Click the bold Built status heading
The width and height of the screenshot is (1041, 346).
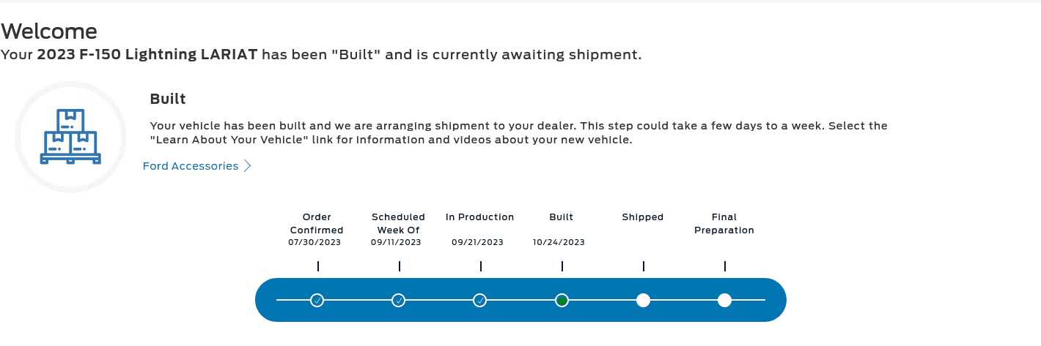(x=168, y=99)
